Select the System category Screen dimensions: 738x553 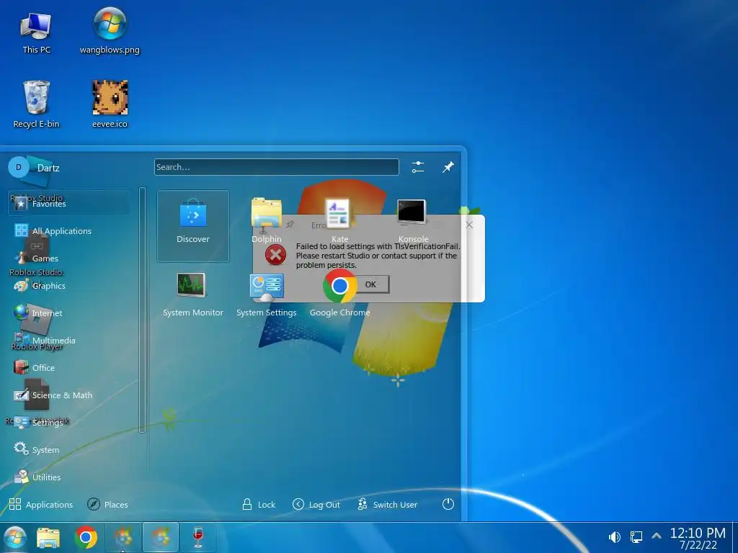pos(68,449)
